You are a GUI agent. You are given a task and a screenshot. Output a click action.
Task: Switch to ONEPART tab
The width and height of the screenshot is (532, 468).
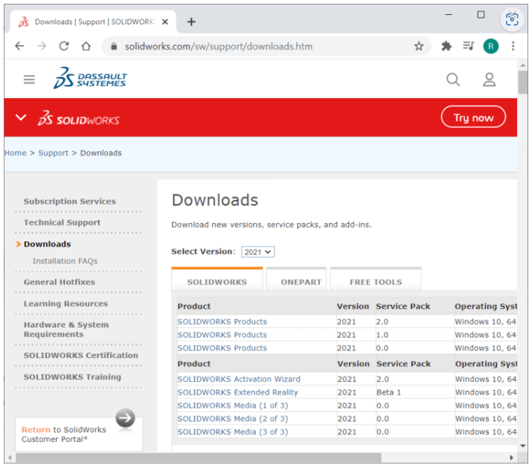click(296, 280)
